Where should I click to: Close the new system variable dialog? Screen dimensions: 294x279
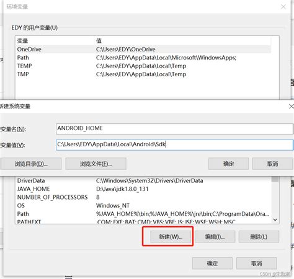tap(292, 107)
